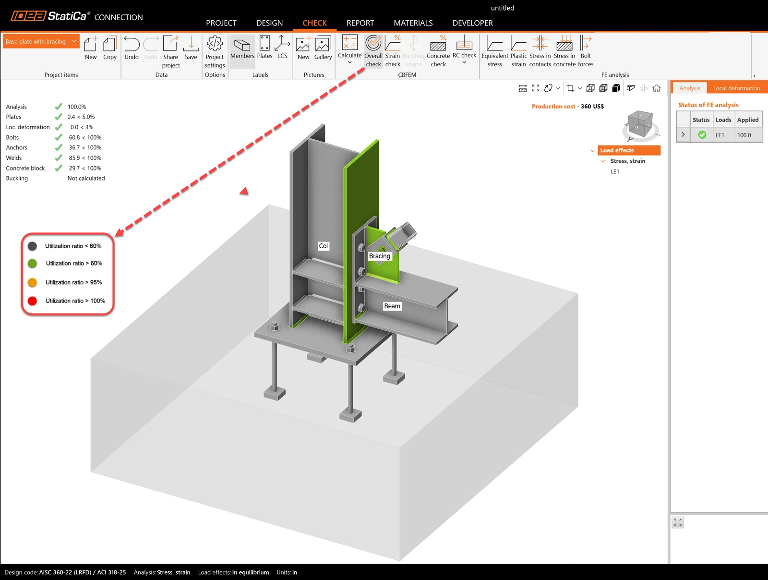The width and height of the screenshot is (768, 580).
Task: Toggle Strain check view
Action: click(393, 51)
